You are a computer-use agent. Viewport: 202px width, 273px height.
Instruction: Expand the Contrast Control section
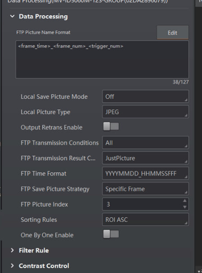[44, 266]
